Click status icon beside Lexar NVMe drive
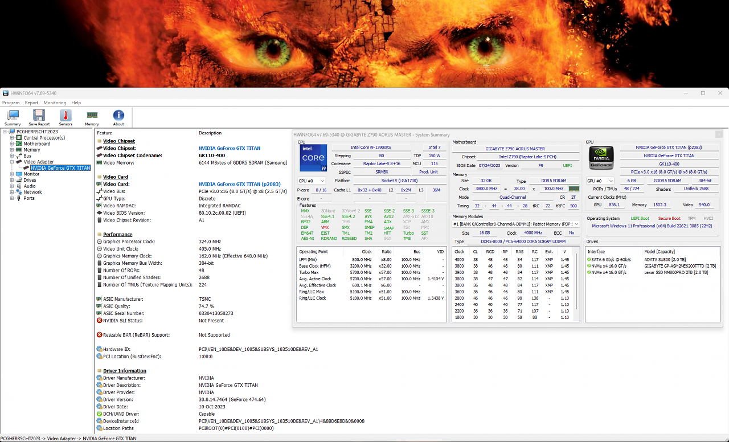This screenshot has width=729, height=442. tap(589, 272)
